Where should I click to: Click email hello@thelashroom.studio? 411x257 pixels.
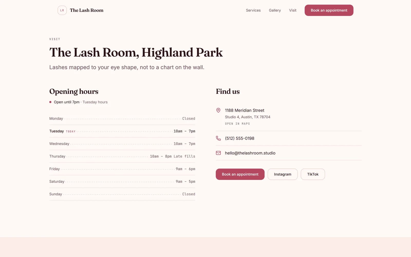(250, 153)
